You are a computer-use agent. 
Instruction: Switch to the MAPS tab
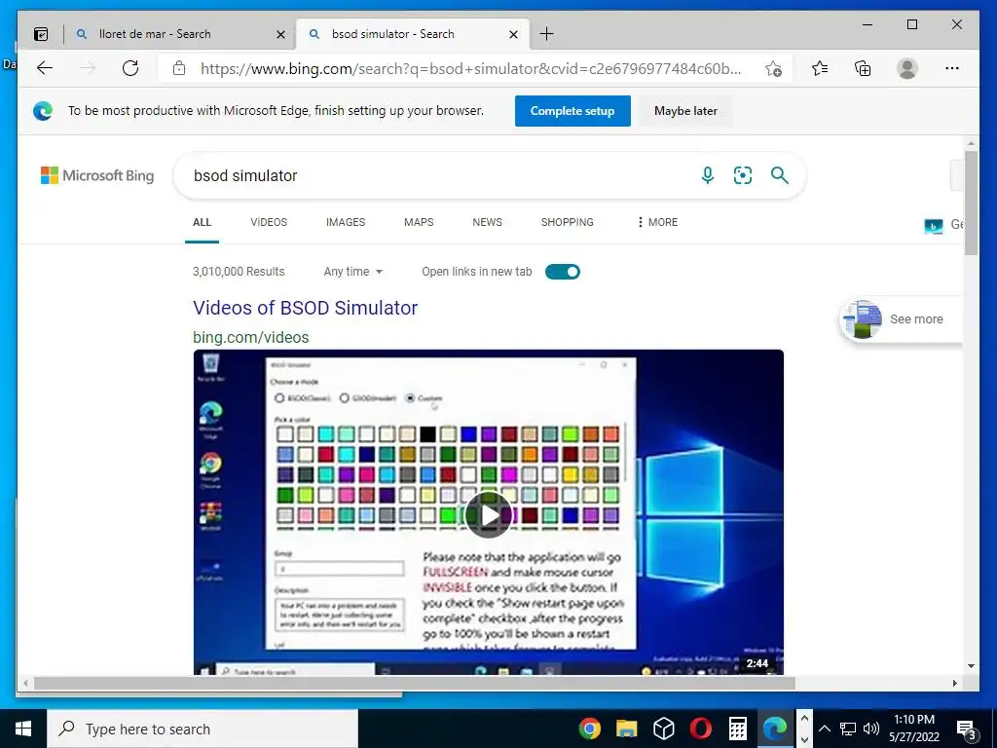point(419,222)
